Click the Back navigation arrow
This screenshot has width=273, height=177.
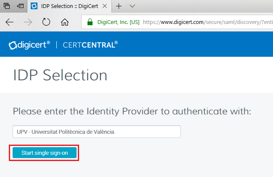(x=9, y=22)
